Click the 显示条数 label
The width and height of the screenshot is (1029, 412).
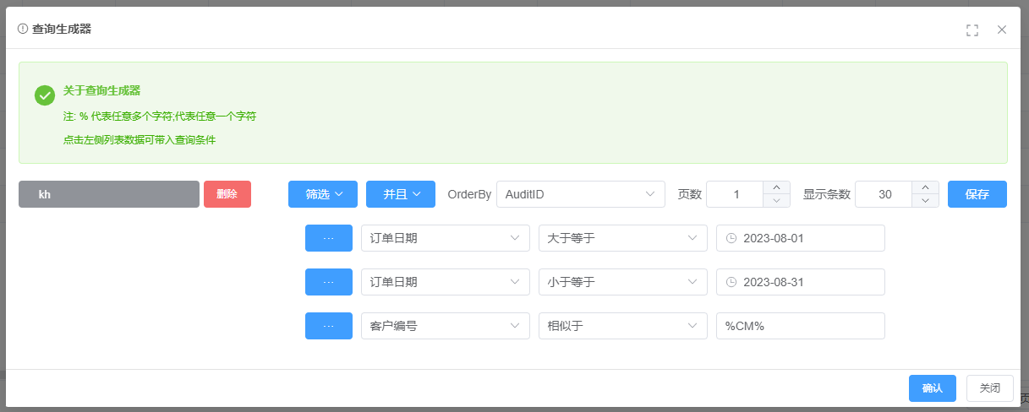827,194
